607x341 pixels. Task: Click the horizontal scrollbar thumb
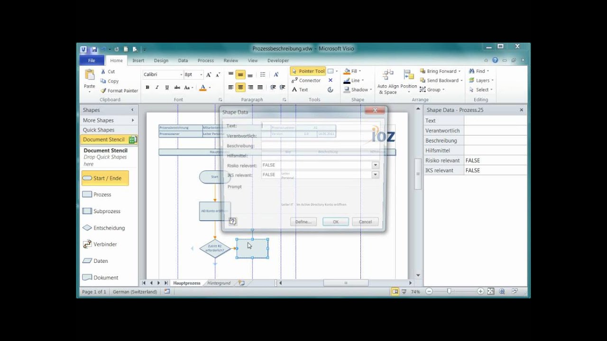pos(346,283)
